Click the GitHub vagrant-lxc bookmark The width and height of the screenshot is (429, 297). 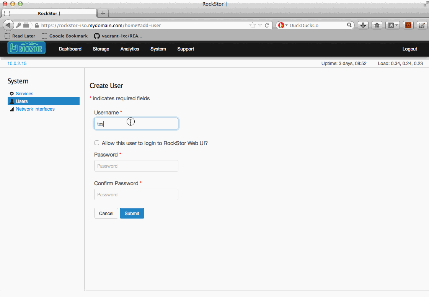point(118,36)
